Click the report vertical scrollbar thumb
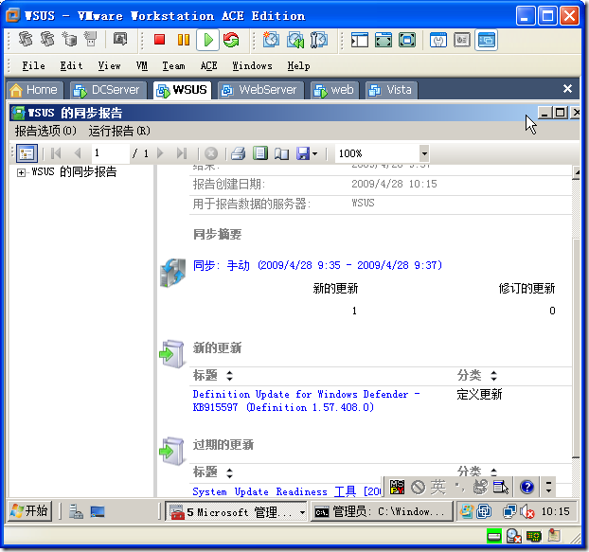589x552 pixels. point(576,347)
